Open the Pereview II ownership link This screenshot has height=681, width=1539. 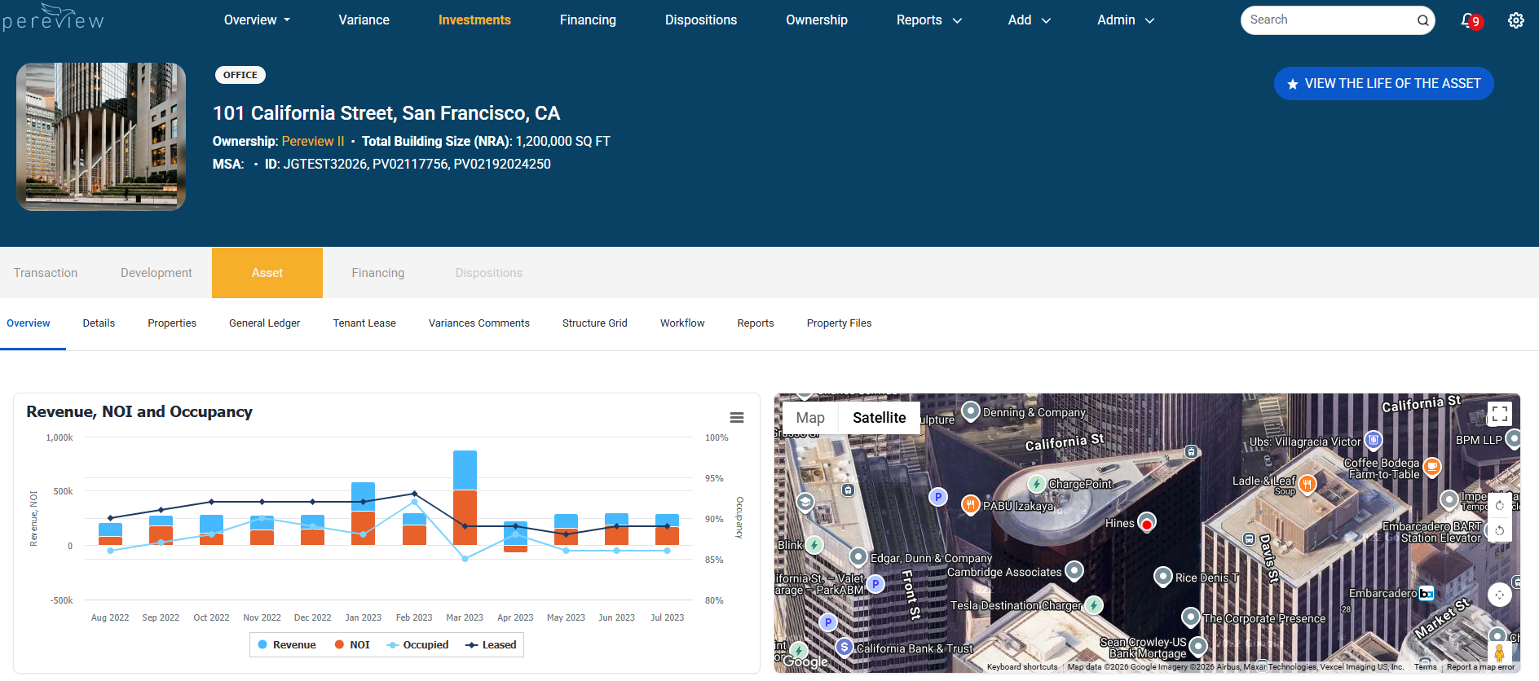[x=313, y=142]
